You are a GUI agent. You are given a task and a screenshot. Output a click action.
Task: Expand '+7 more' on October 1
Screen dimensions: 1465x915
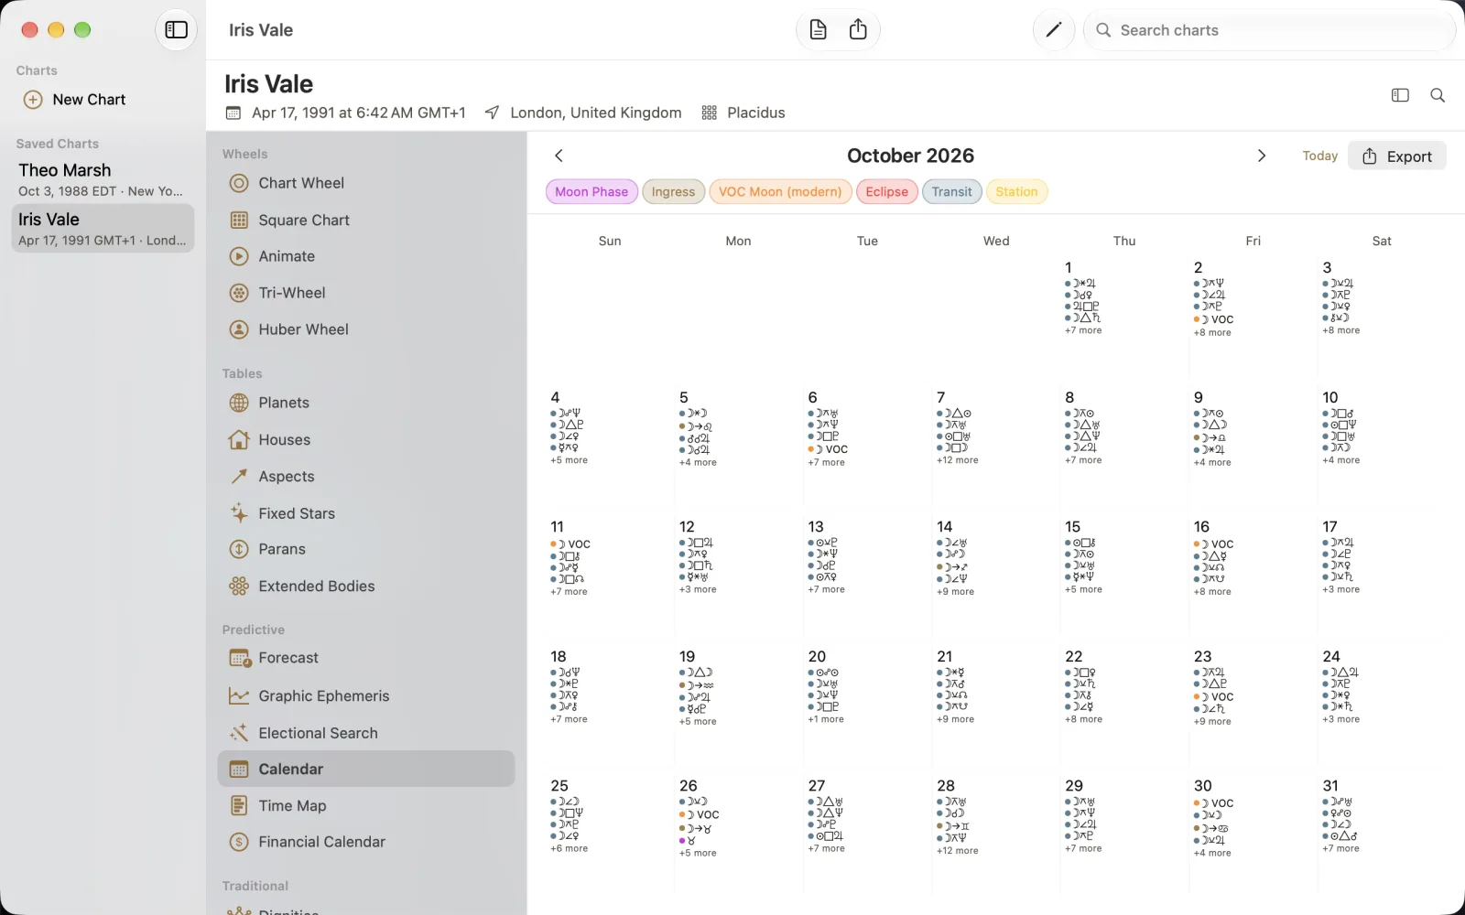click(x=1083, y=330)
